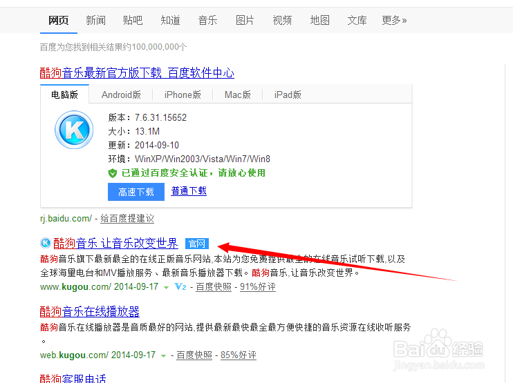
Task: Click the web.kugou.com/ 2014-09-17 URL text
Action: [97, 355]
